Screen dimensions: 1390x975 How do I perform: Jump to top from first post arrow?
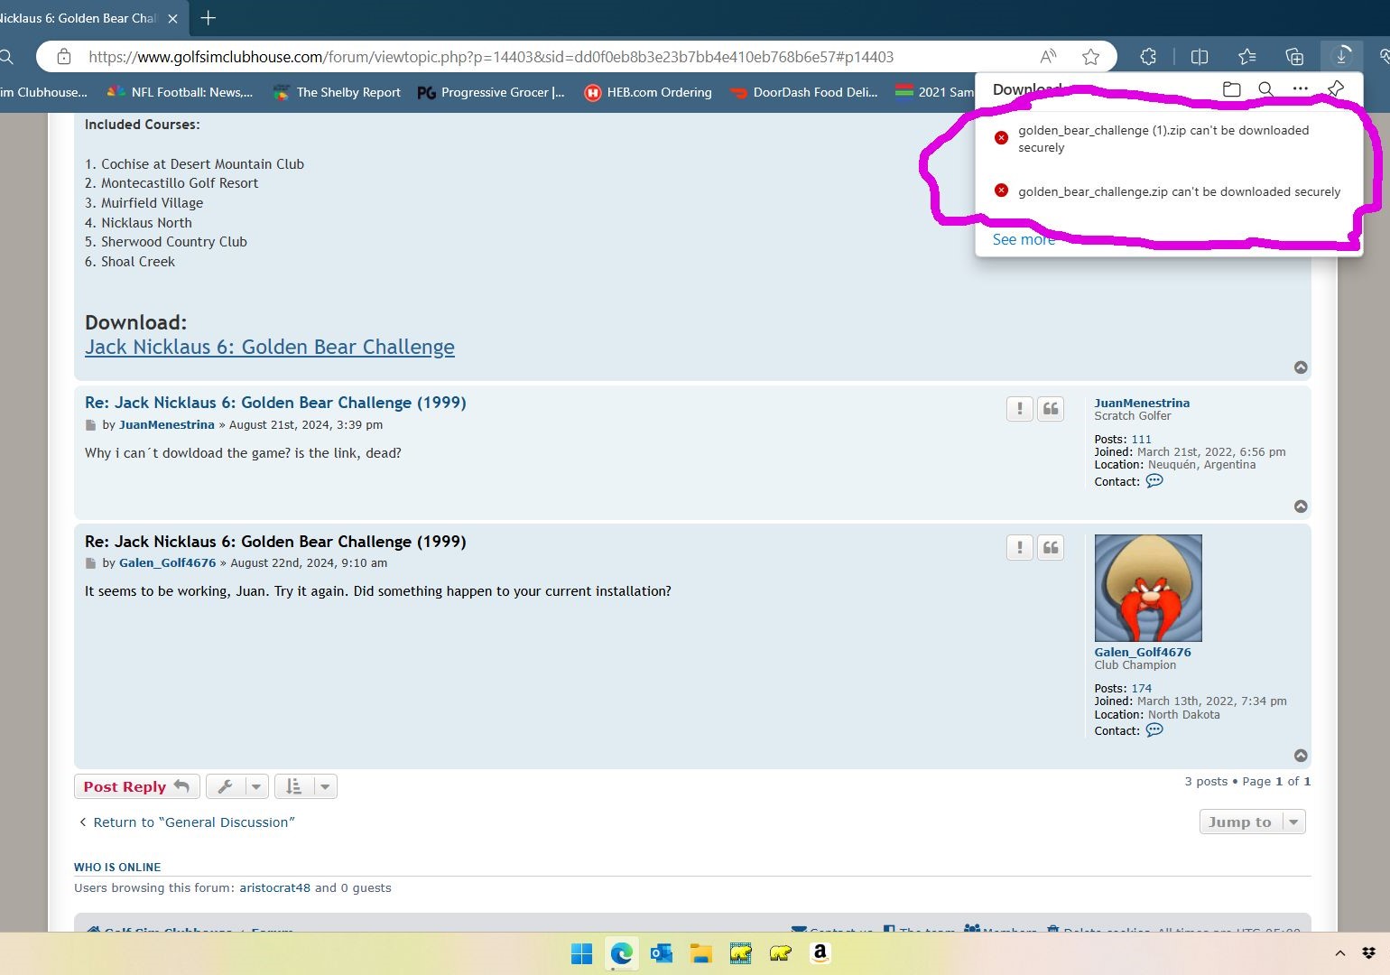click(1301, 367)
